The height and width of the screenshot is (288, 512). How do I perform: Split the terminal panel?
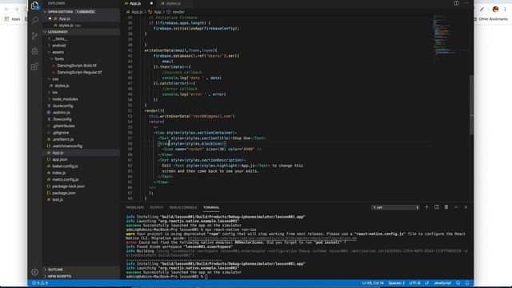pos(437,207)
